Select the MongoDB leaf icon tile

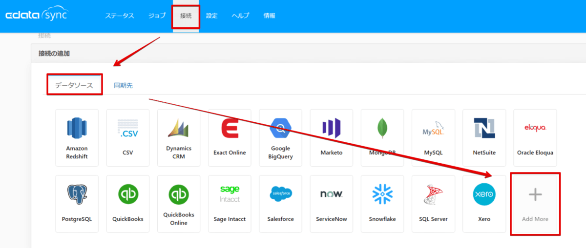pos(382,138)
